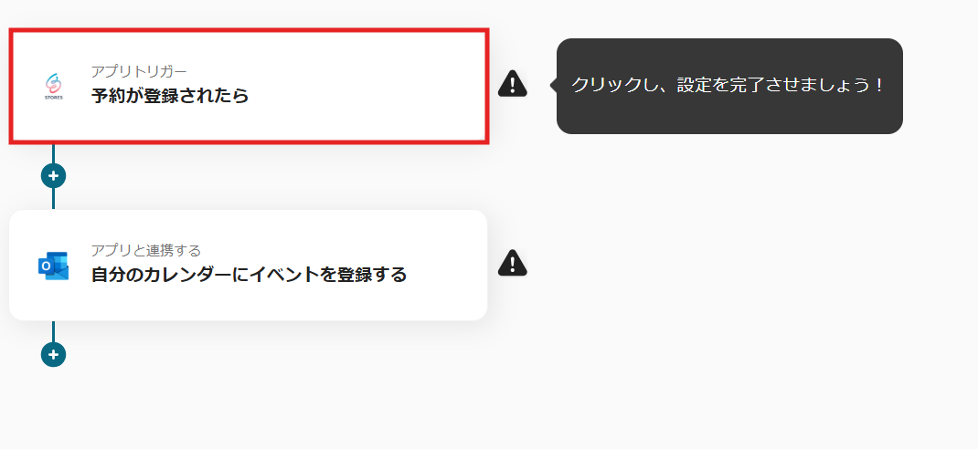
Task: Click connector line above the Outlook card
Action: click(53, 199)
